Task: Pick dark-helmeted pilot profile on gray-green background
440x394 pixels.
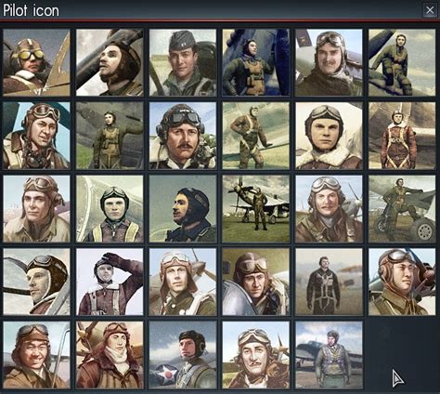Action: (x=183, y=209)
